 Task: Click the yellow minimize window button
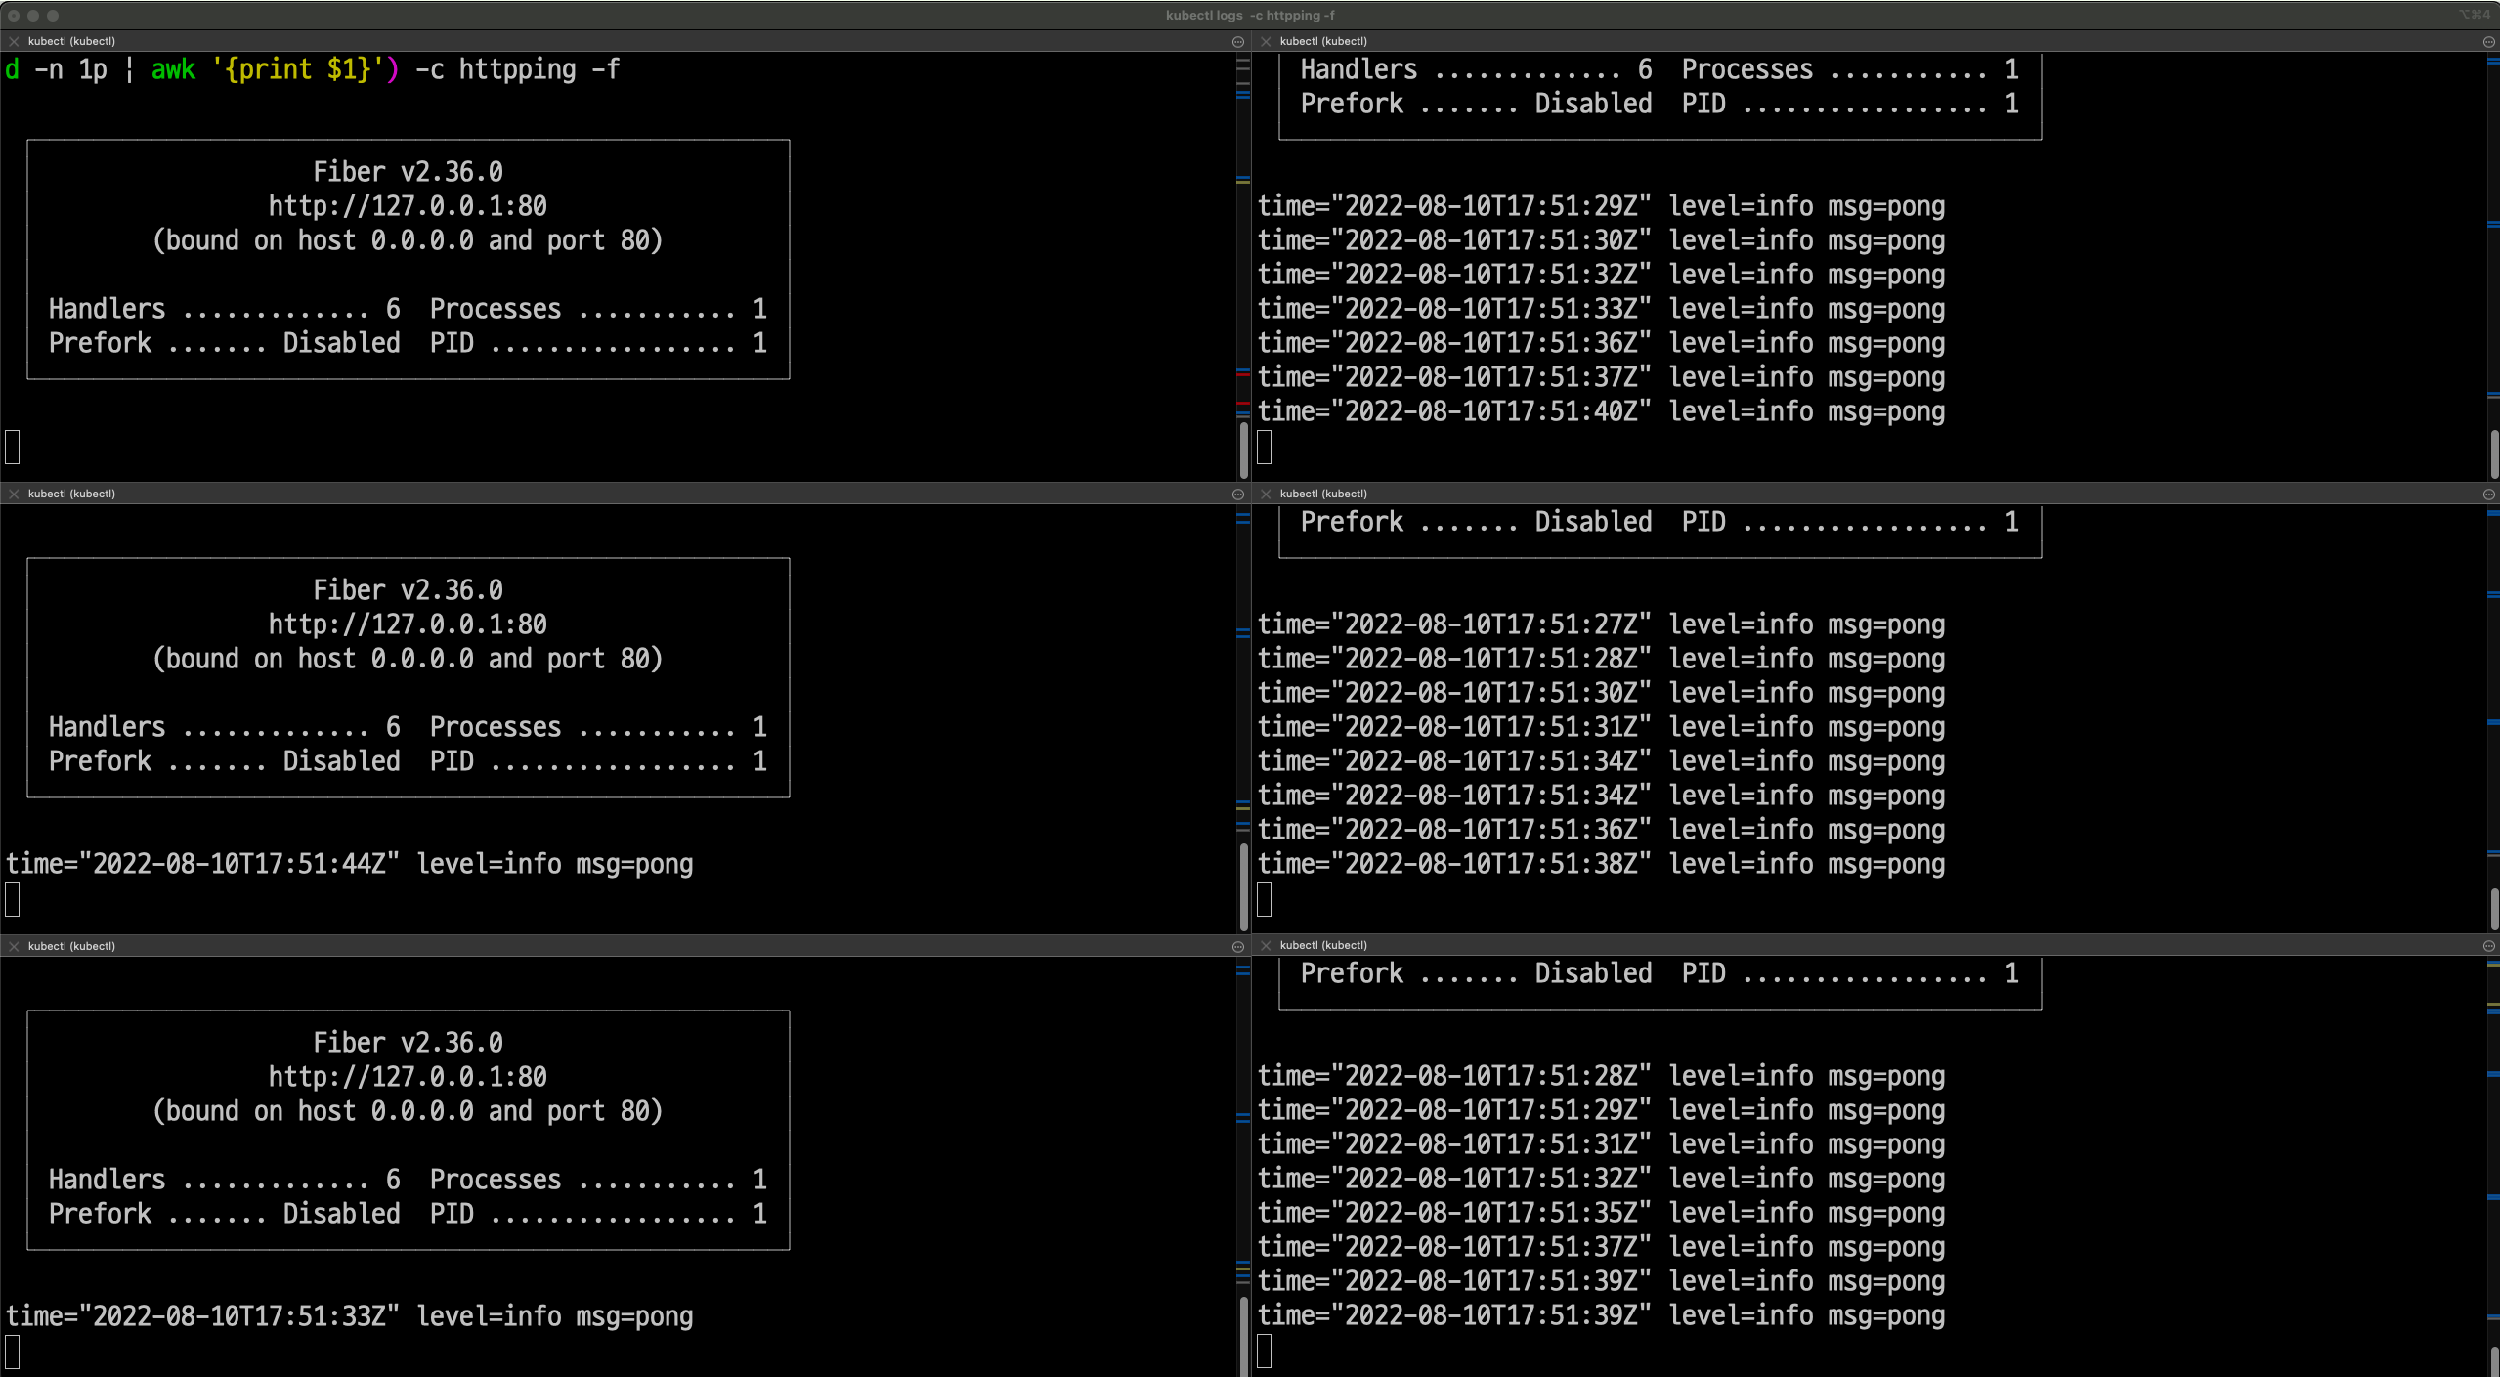tap(33, 16)
